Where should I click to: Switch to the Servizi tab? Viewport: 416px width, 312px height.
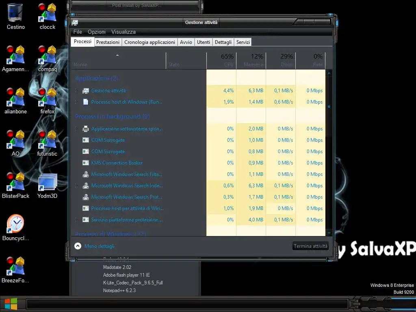point(243,42)
